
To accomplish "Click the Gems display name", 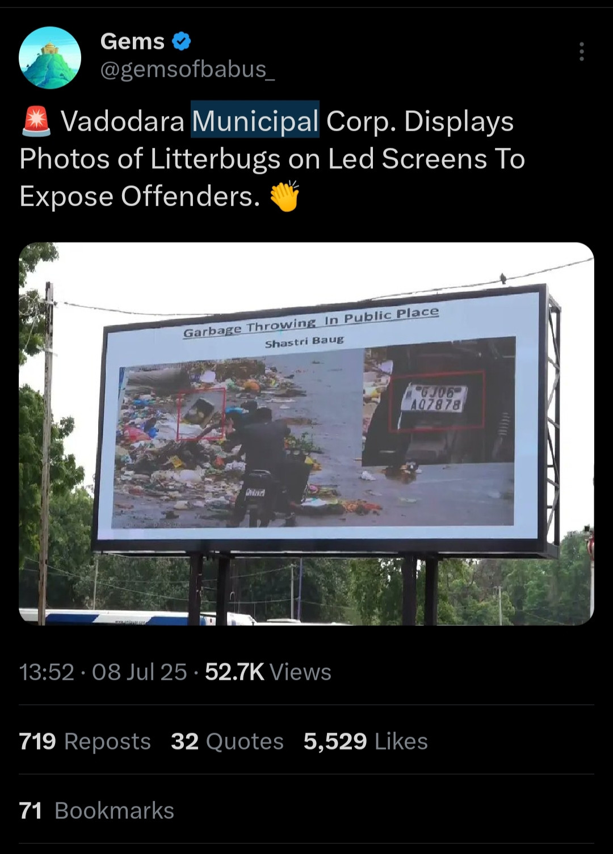I will [x=132, y=41].
